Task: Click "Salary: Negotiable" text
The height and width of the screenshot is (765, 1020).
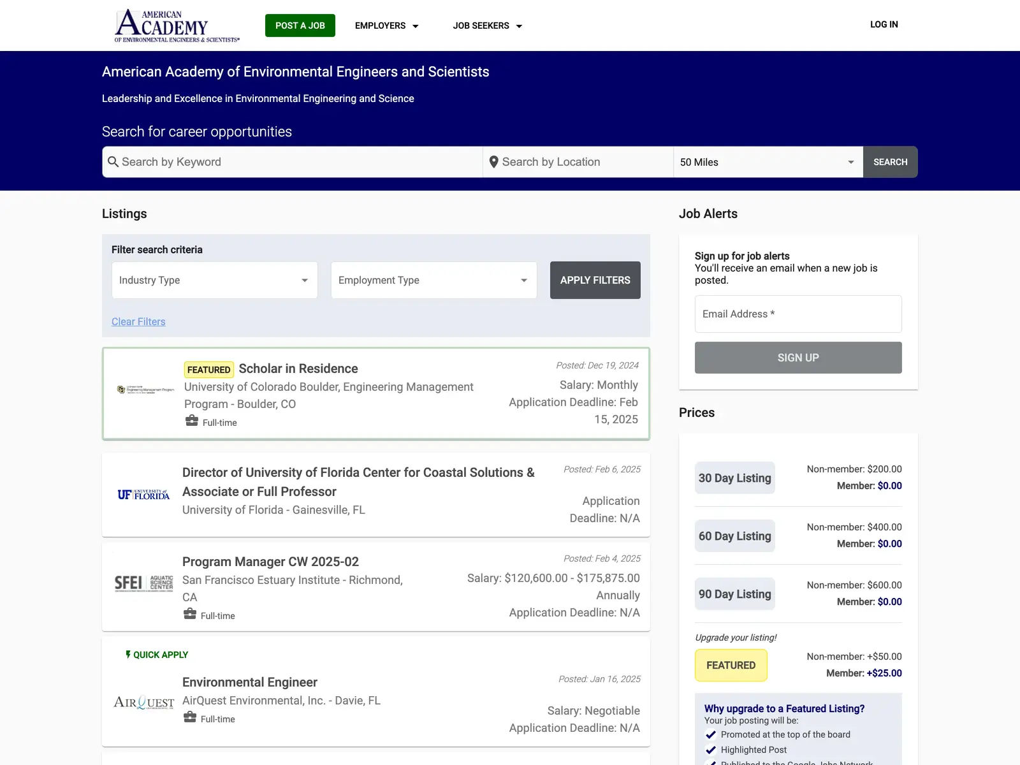Action: tap(594, 710)
